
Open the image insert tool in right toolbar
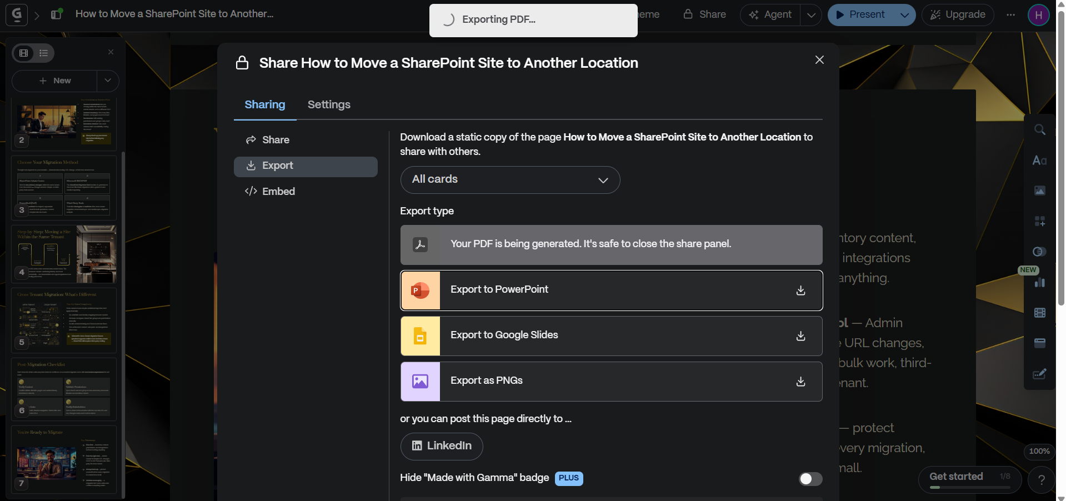pos(1040,191)
